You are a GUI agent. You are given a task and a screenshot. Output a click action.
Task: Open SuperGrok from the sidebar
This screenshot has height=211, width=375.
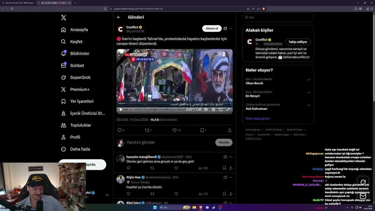[76, 77]
